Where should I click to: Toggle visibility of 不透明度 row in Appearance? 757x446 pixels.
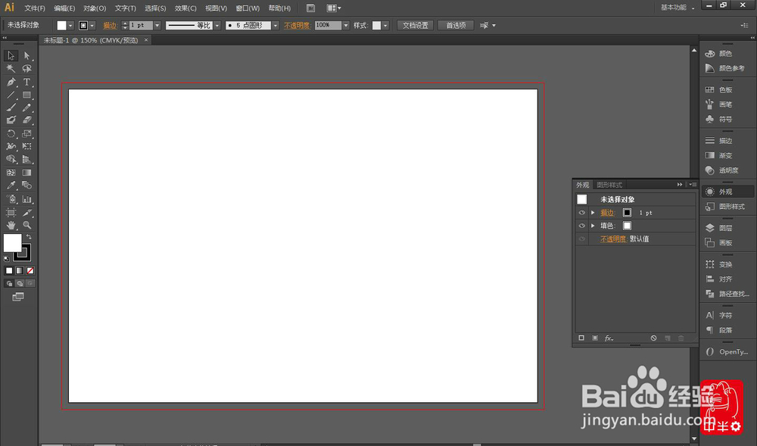pos(581,239)
